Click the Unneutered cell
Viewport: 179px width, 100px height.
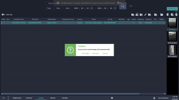148,23
